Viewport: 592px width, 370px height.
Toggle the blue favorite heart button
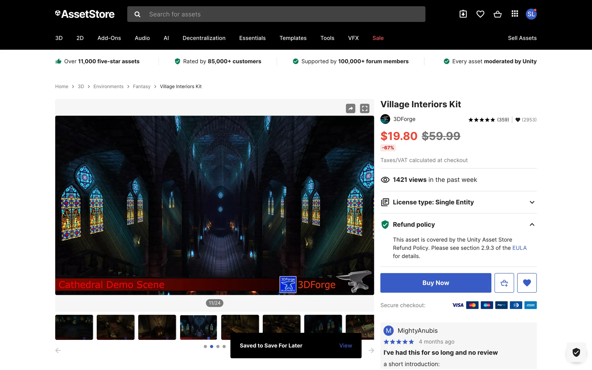pos(527,283)
